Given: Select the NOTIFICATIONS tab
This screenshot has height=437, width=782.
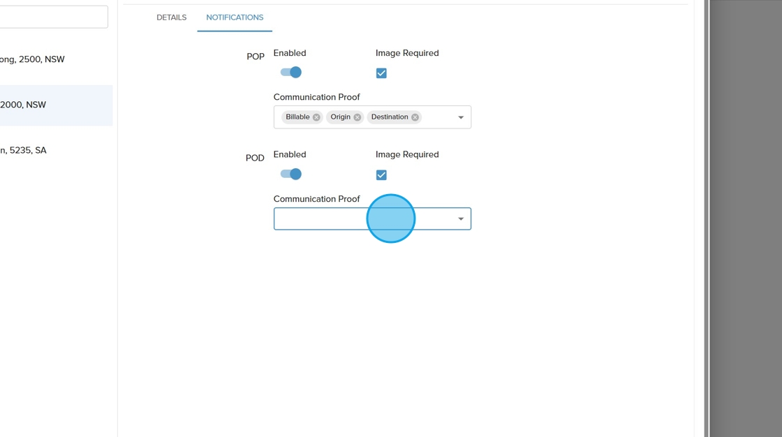Looking at the screenshot, I should (x=235, y=17).
